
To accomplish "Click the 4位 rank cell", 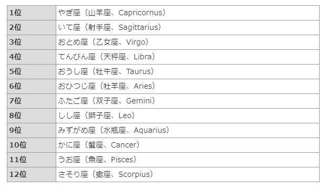I will (32, 57).
